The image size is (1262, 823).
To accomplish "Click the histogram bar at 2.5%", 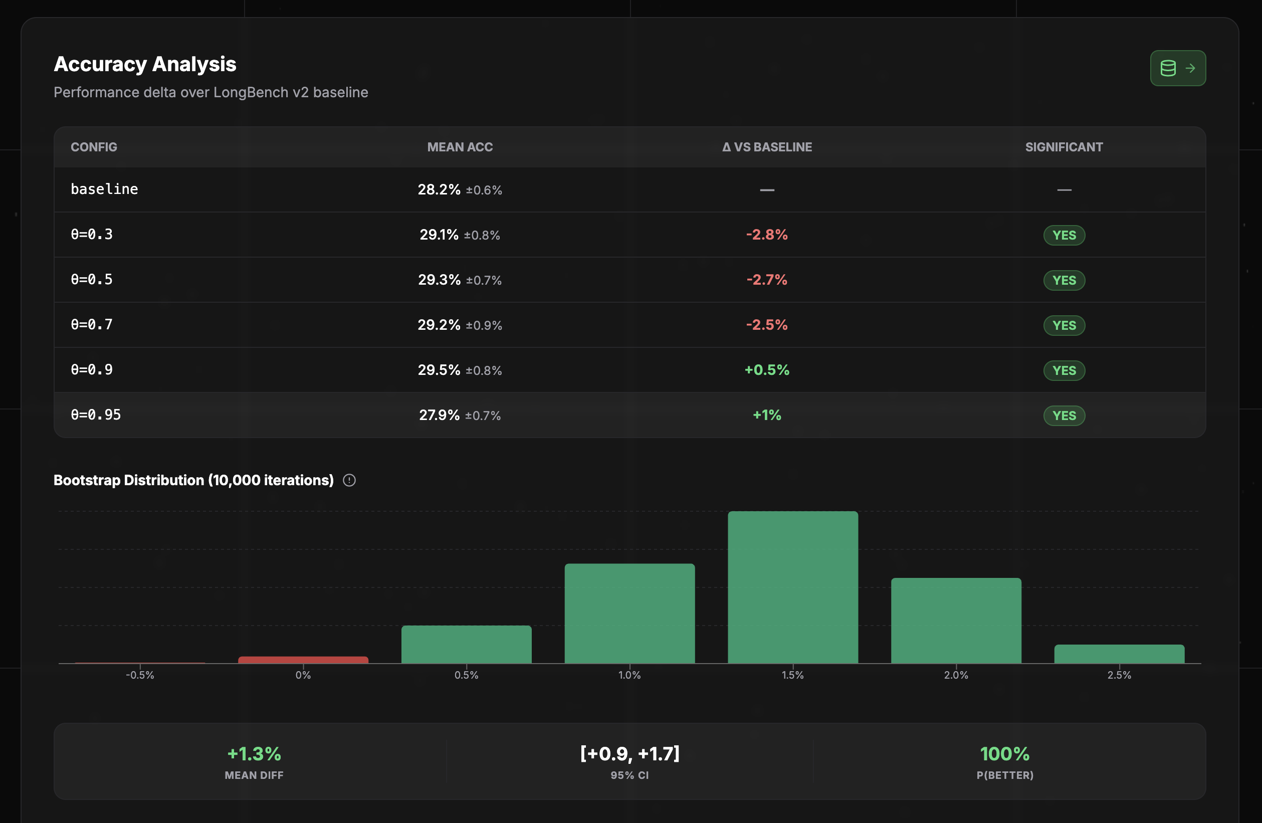I will [1119, 654].
